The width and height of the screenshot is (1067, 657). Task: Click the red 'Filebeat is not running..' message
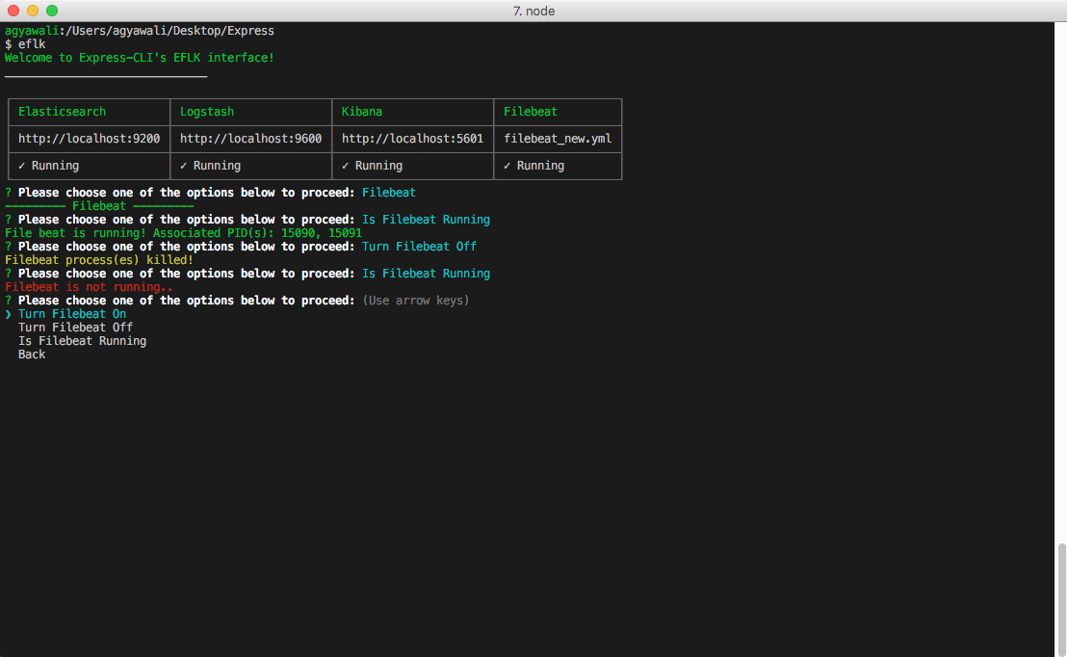pyautogui.click(x=90, y=287)
